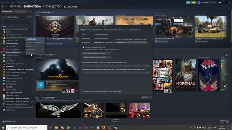Open Chrome from the taskbar
Image resolution: width=232 pixels, height=130 pixels.
(68, 127)
